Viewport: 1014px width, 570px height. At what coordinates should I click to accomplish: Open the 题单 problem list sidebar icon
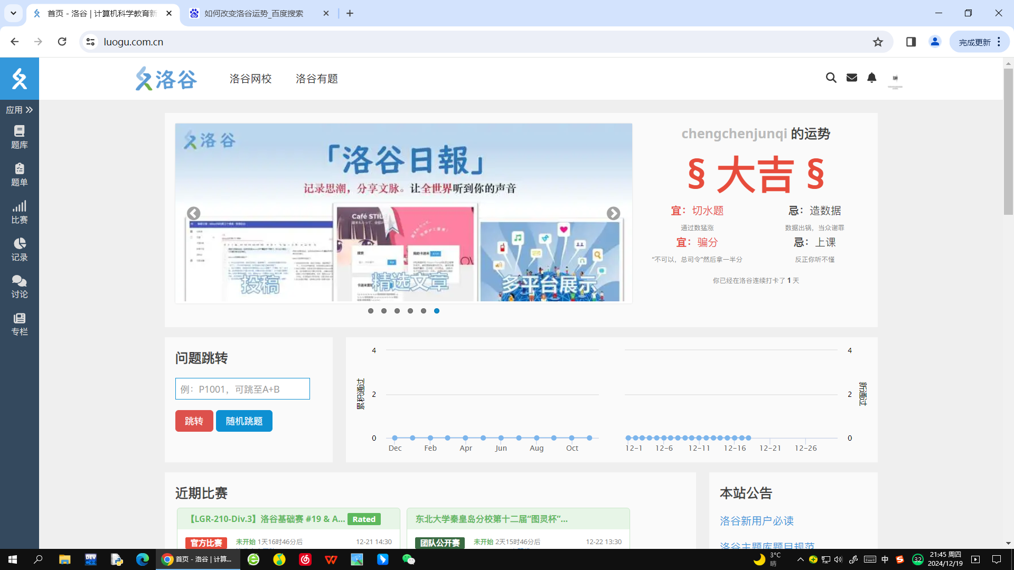[x=20, y=174]
